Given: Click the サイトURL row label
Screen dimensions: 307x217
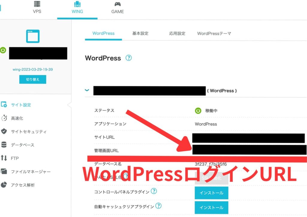Looking at the screenshot, I should 105,137.
